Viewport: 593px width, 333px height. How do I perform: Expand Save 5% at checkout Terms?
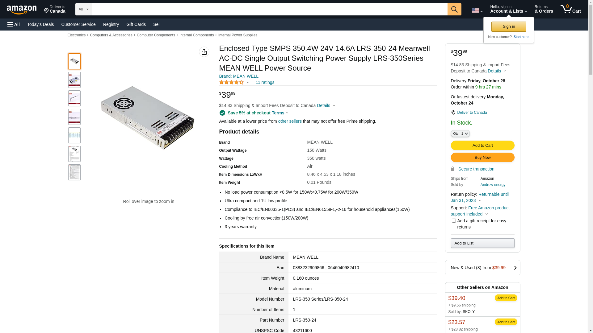pyautogui.click(x=258, y=113)
